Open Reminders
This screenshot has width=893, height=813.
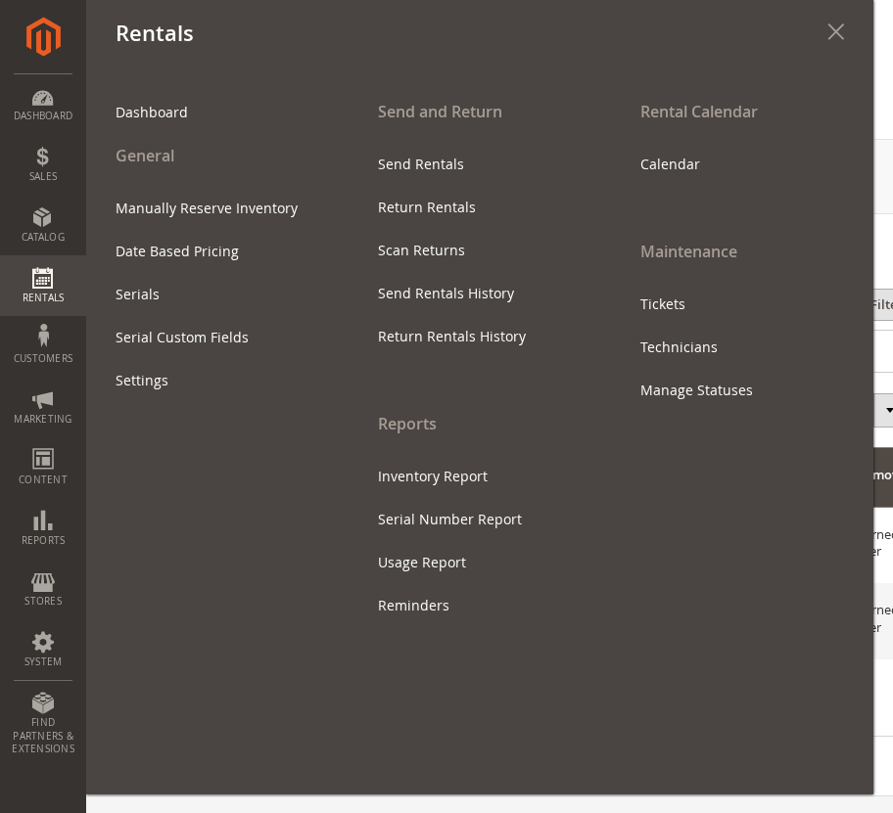click(x=413, y=606)
